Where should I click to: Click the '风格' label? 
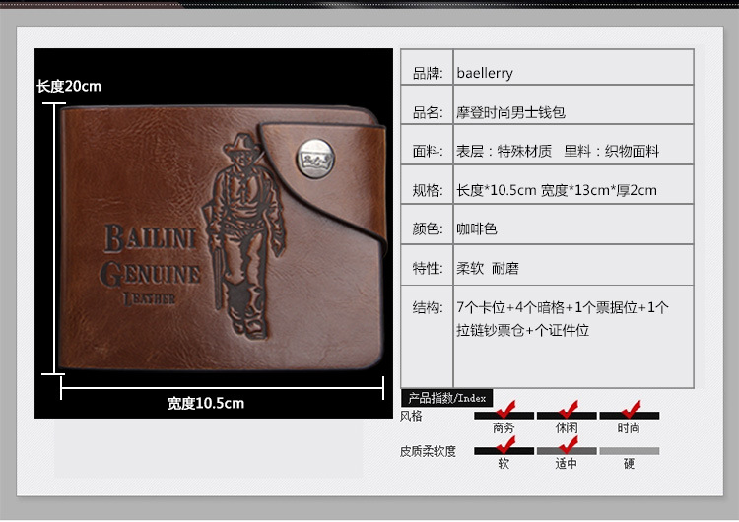tap(411, 416)
